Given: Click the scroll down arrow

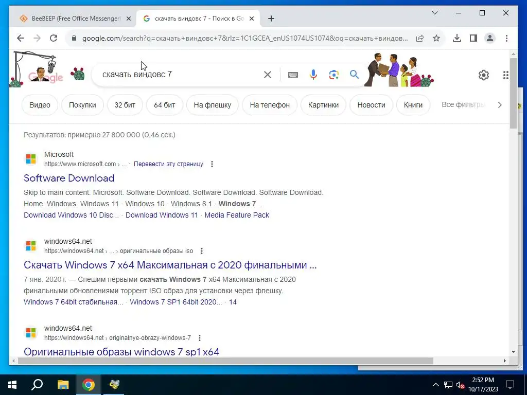Looking at the screenshot, I should (513, 352).
